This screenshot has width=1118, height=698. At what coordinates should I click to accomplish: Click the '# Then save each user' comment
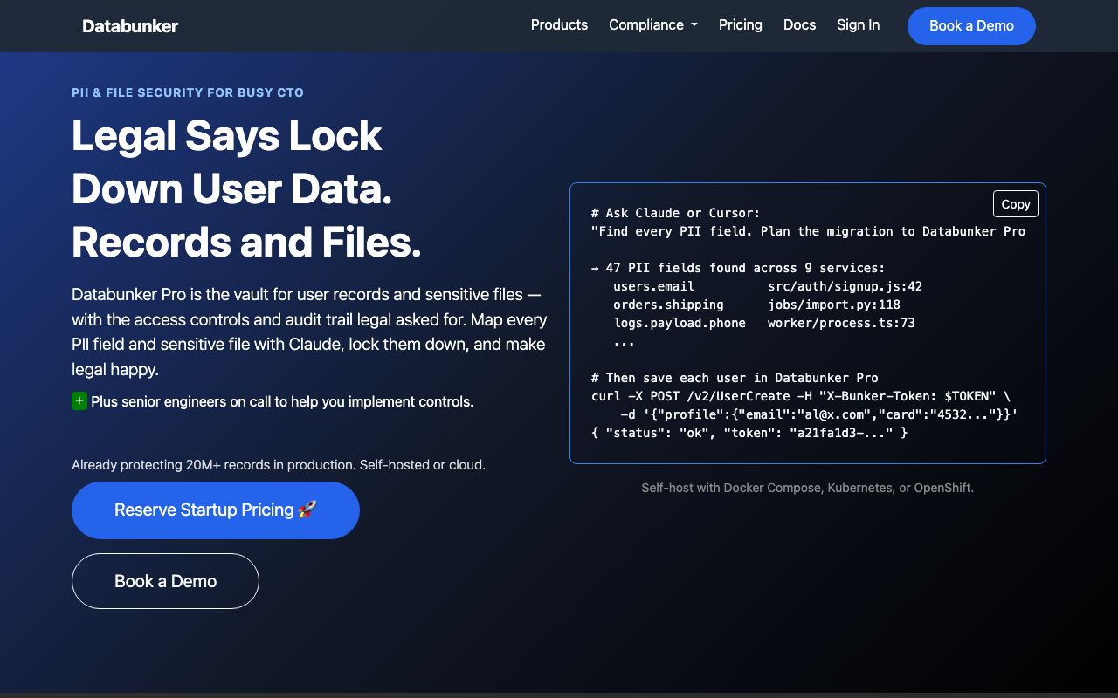click(x=735, y=378)
